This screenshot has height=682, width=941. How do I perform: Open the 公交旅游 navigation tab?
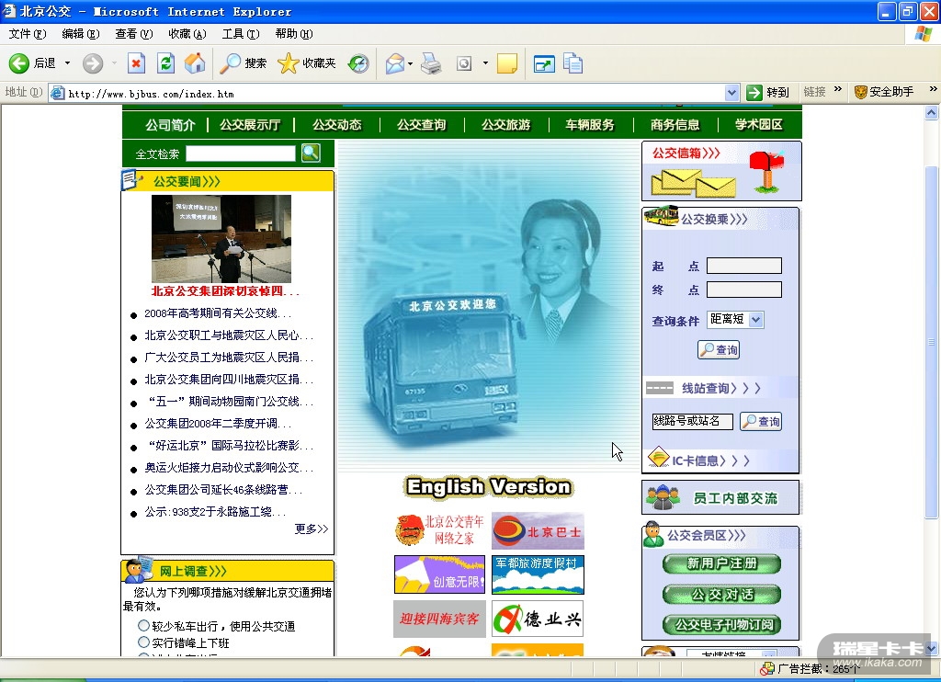[506, 124]
